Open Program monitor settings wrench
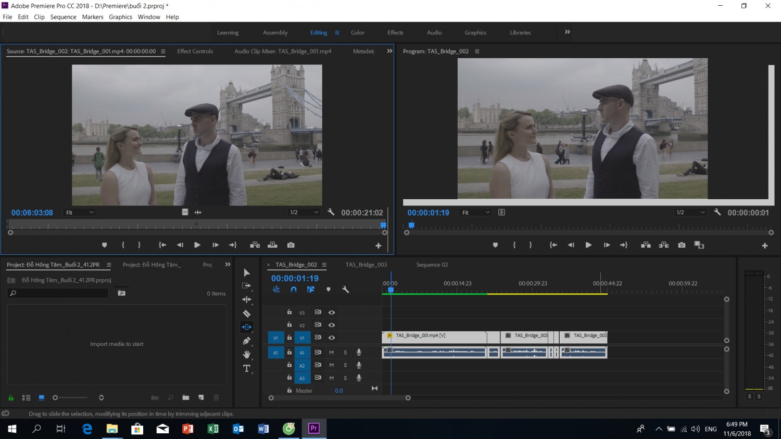The width and height of the screenshot is (781, 439). tap(717, 212)
